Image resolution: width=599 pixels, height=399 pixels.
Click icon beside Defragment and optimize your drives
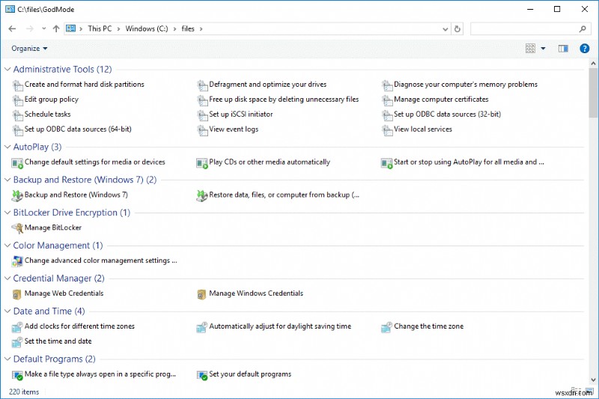(202, 85)
